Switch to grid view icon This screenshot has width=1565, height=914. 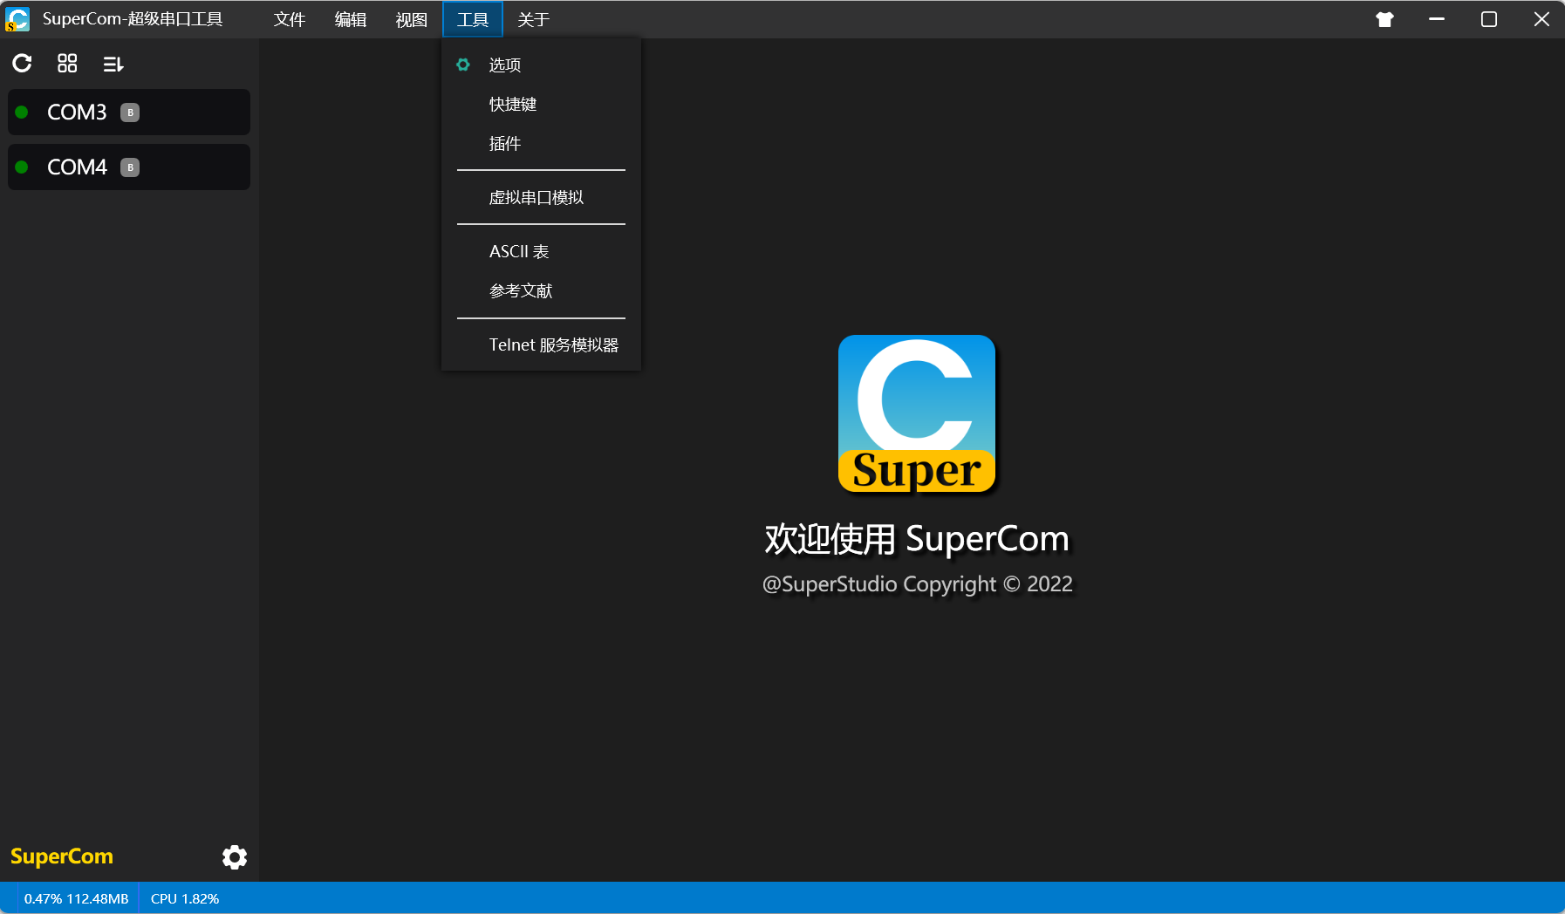[x=67, y=63]
